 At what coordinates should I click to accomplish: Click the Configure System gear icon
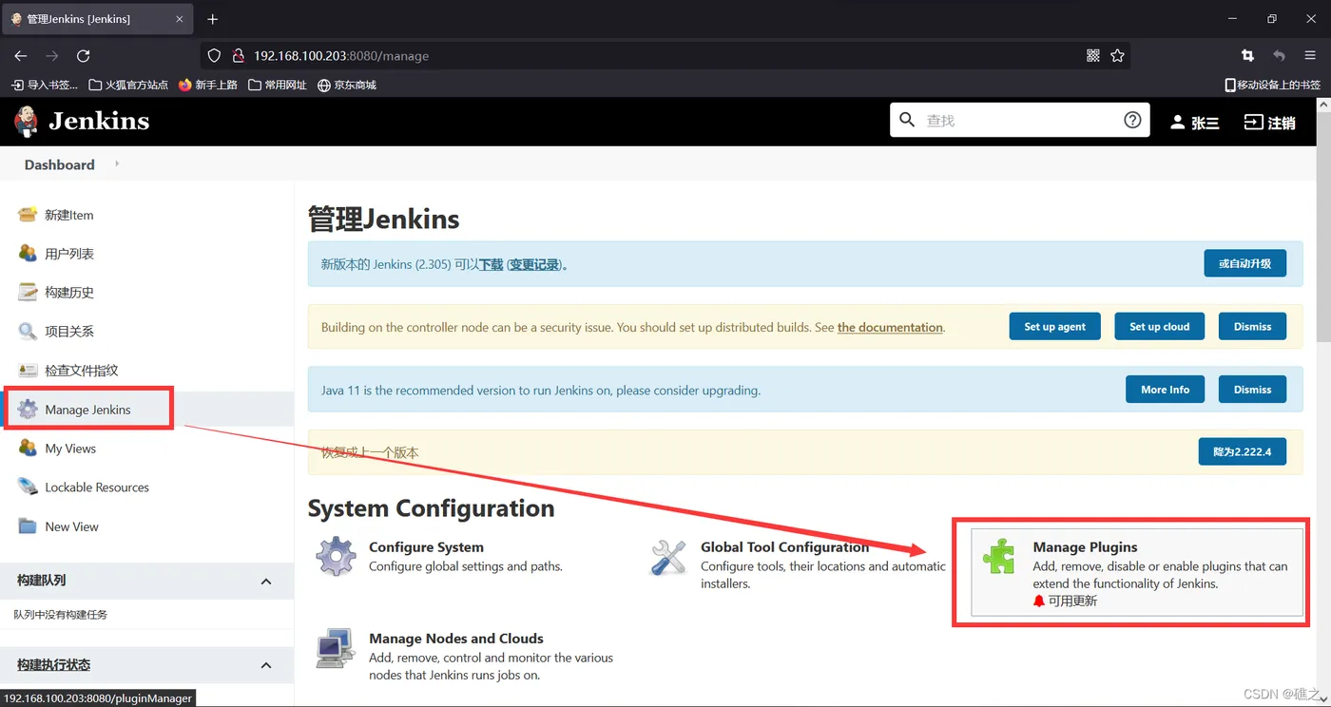(336, 557)
